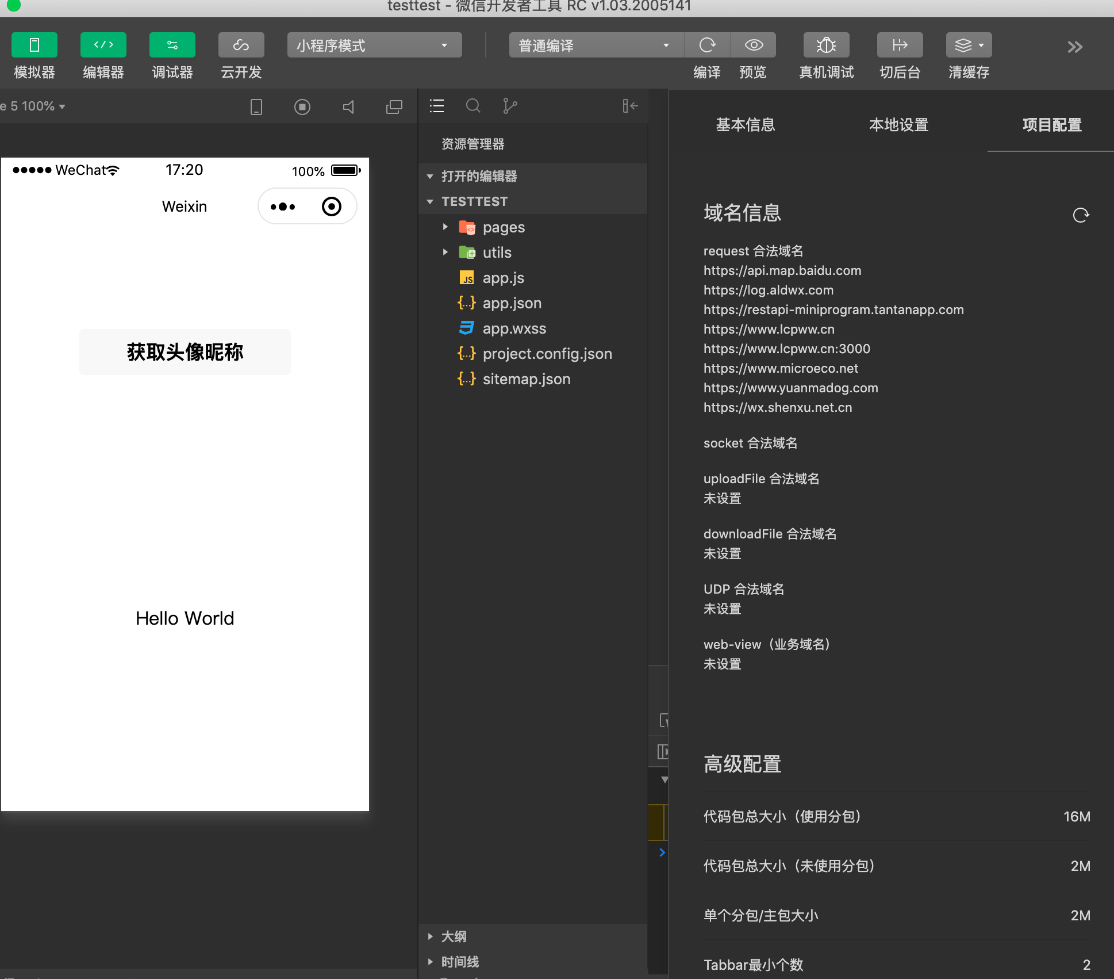Switch to 基本信息 tab
The height and width of the screenshot is (979, 1114).
[x=745, y=125]
